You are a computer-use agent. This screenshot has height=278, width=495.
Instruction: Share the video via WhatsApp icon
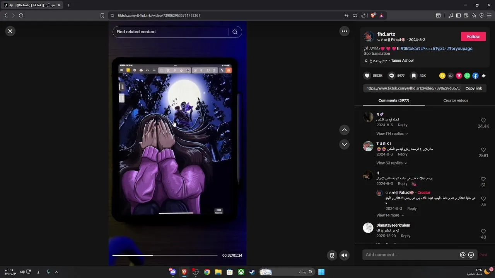click(x=467, y=76)
